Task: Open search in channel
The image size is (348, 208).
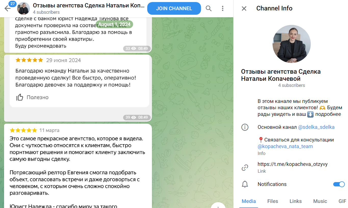Action: coord(209,8)
